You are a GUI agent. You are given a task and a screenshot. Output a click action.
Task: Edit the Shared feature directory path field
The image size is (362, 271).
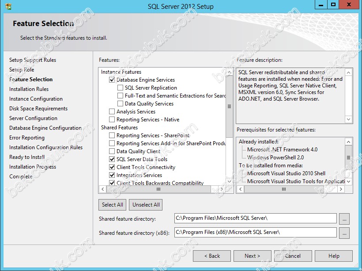coord(255,218)
